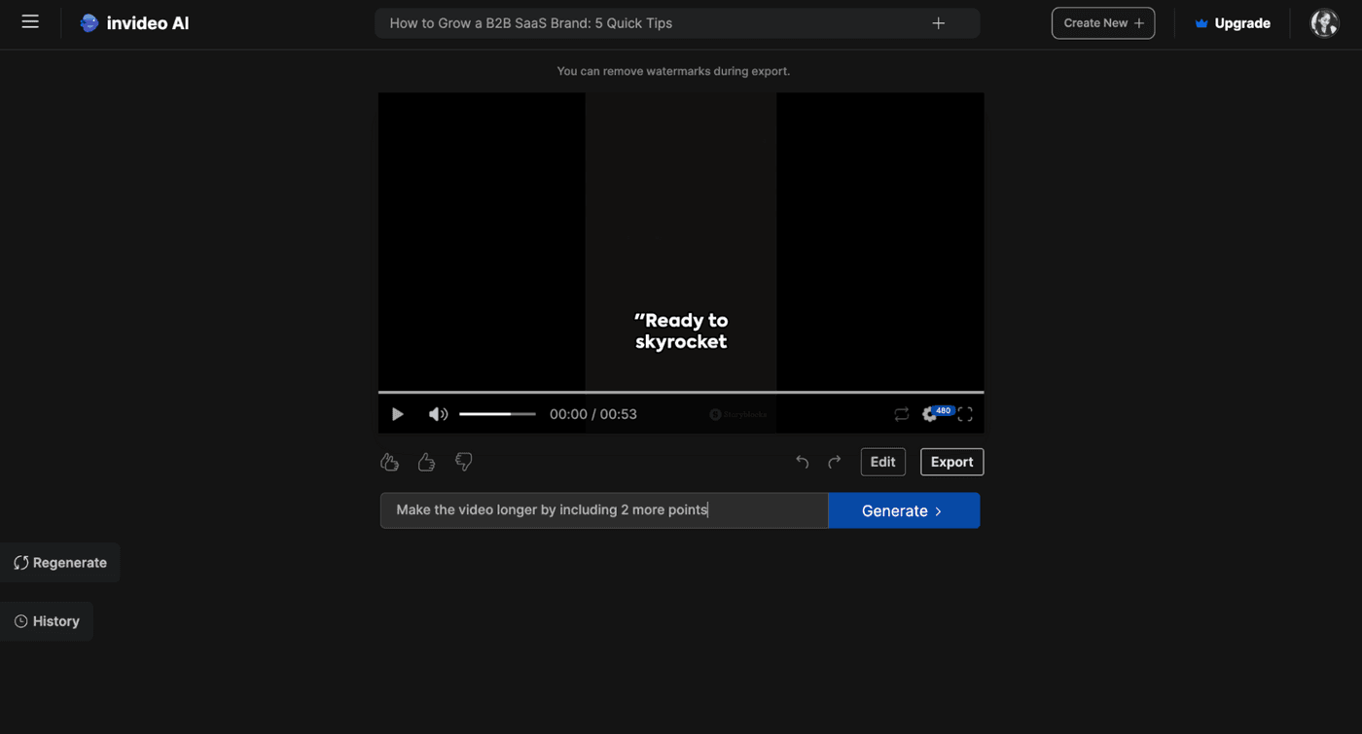The image size is (1362, 734).
Task: Enter fullscreen video mode
Action: 964,413
